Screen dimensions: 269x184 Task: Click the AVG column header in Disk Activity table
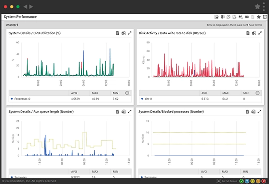point(204,93)
